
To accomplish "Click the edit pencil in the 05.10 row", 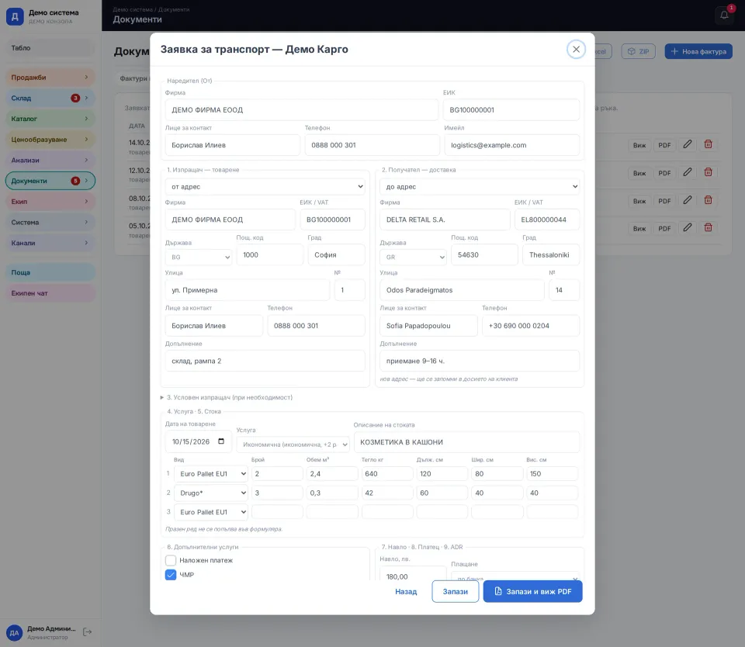I will [687, 228].
